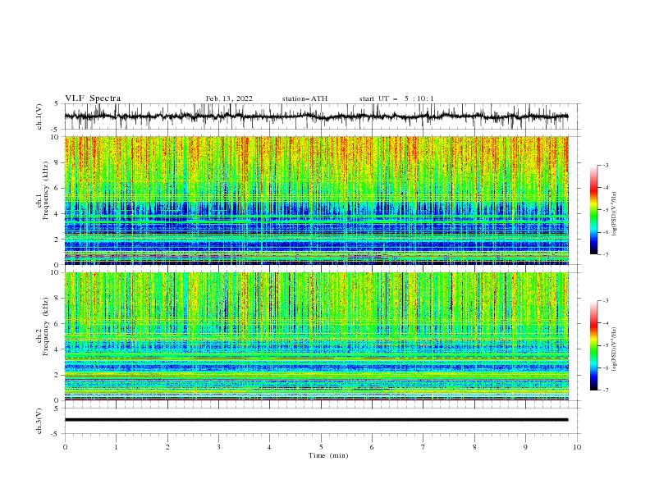Click time axis tick label "9"
This screenshot has width=650, height=502.
(x=525, y=447)
